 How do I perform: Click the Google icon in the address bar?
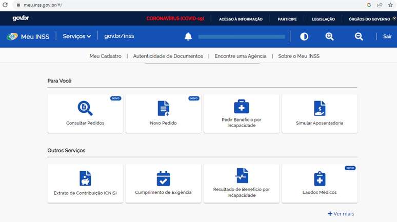369,5
